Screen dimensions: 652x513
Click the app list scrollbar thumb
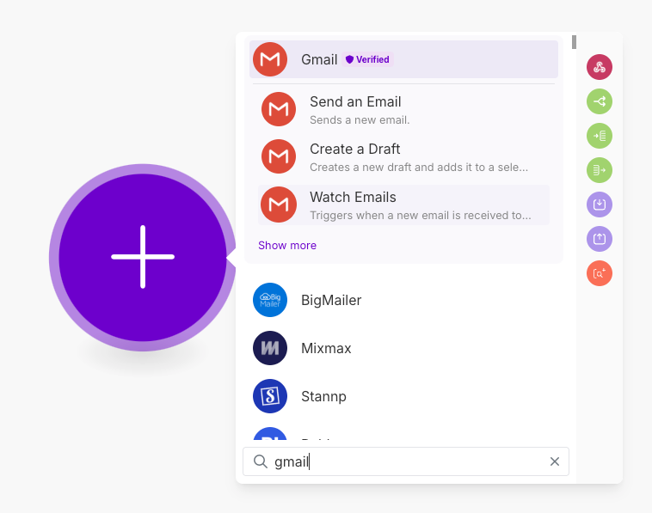pos(574,42)
